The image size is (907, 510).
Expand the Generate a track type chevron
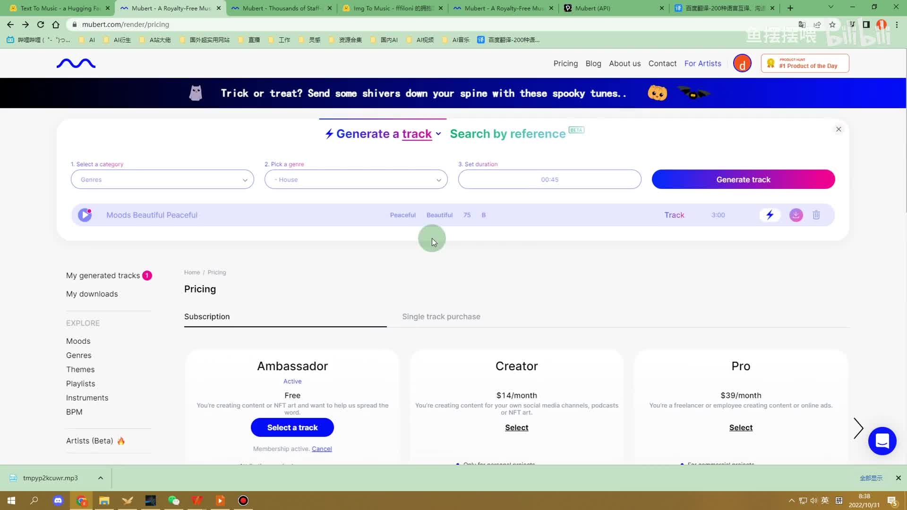pyautogui.click(x=438, y=134)
